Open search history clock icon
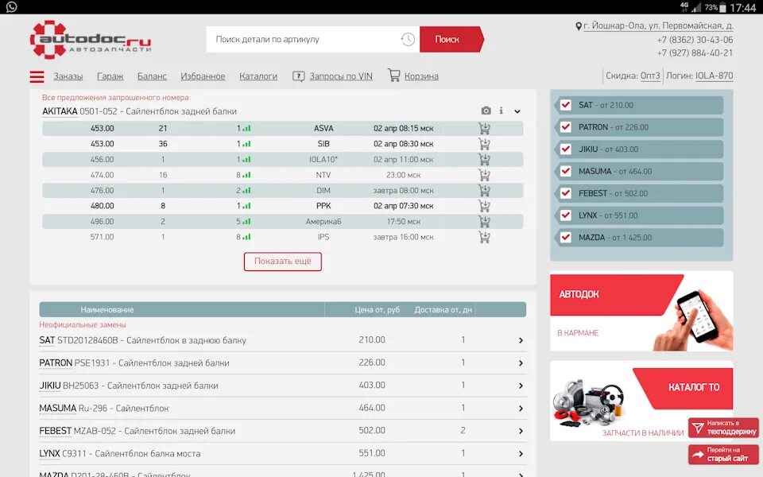The width and height of the screenshot is (763, 477). [408, 40]
